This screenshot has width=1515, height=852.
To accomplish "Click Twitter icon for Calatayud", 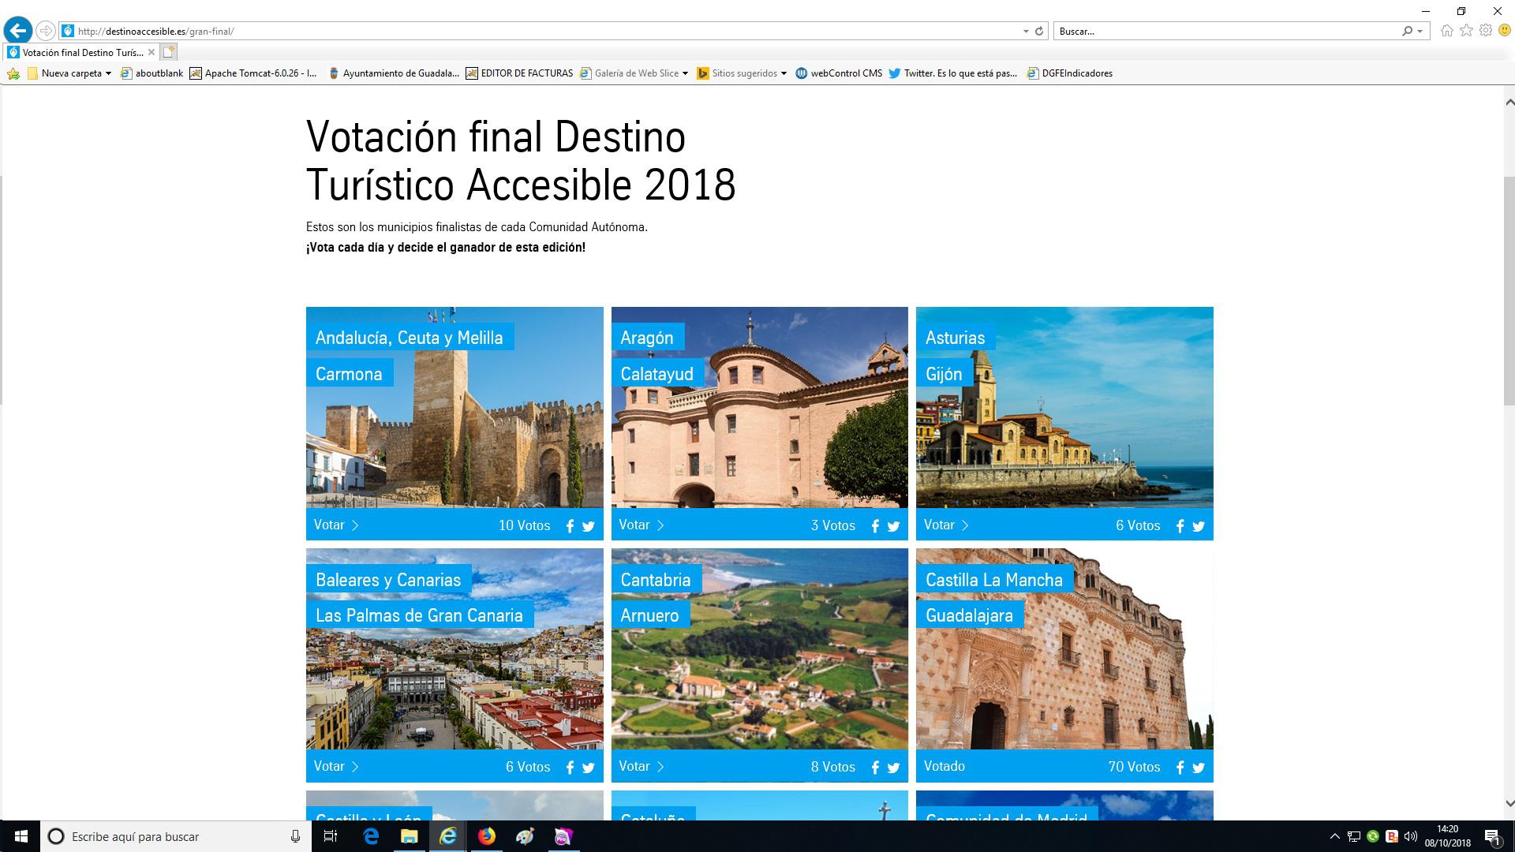I will (893, 526).
